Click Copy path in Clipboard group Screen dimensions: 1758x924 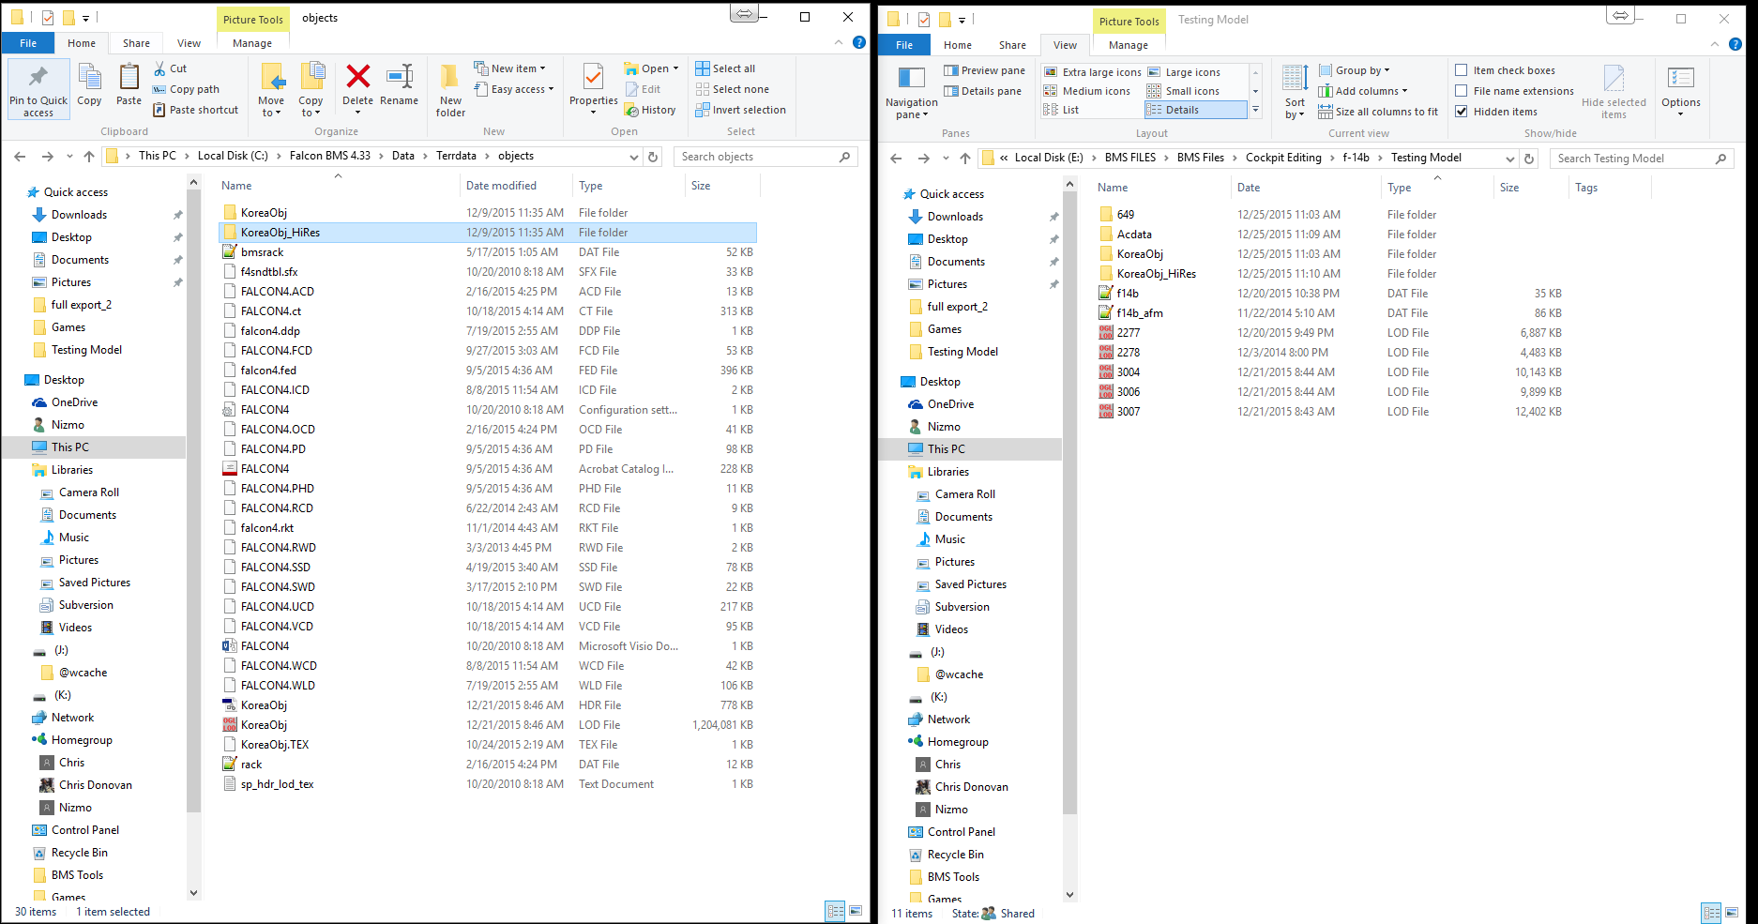[x=186, y=89]
